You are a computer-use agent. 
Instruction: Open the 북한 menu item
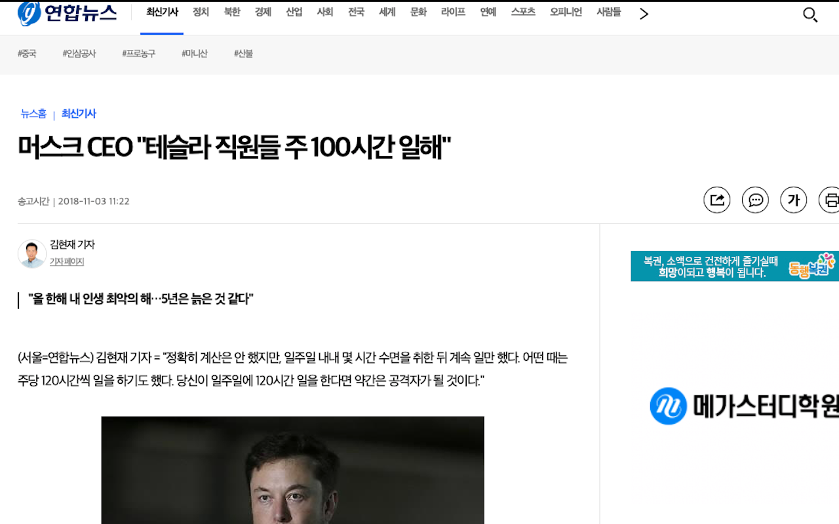pyautogui.click(x=232, y=12)
